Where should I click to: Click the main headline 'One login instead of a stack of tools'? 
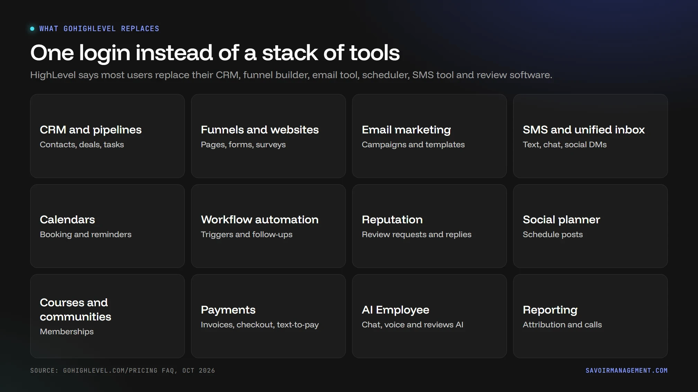point(215,53)
